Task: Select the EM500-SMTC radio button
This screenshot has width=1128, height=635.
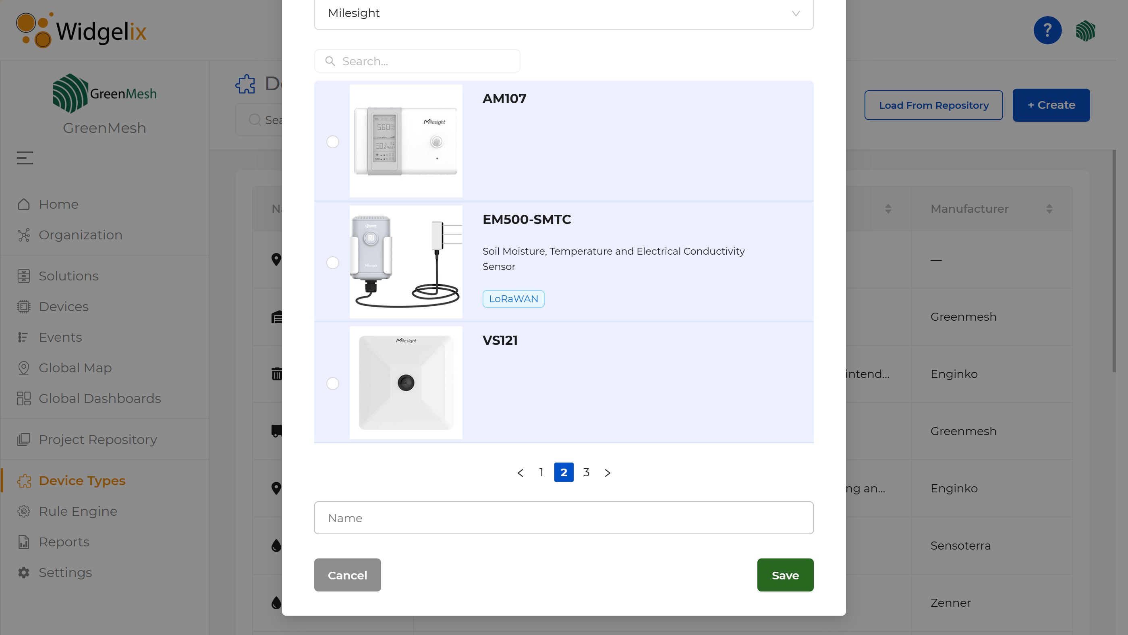Action: [333, 263]
